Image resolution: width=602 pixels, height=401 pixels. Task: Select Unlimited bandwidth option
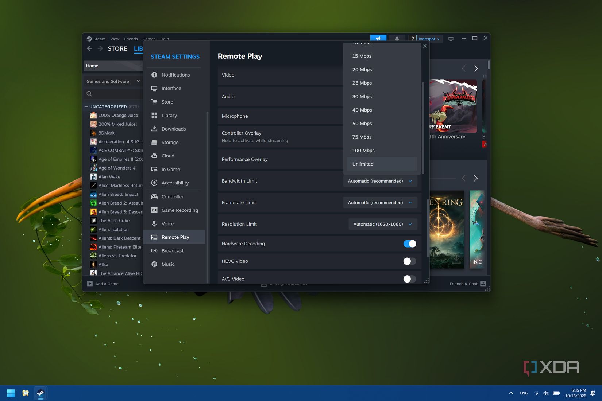pos(382,164)
